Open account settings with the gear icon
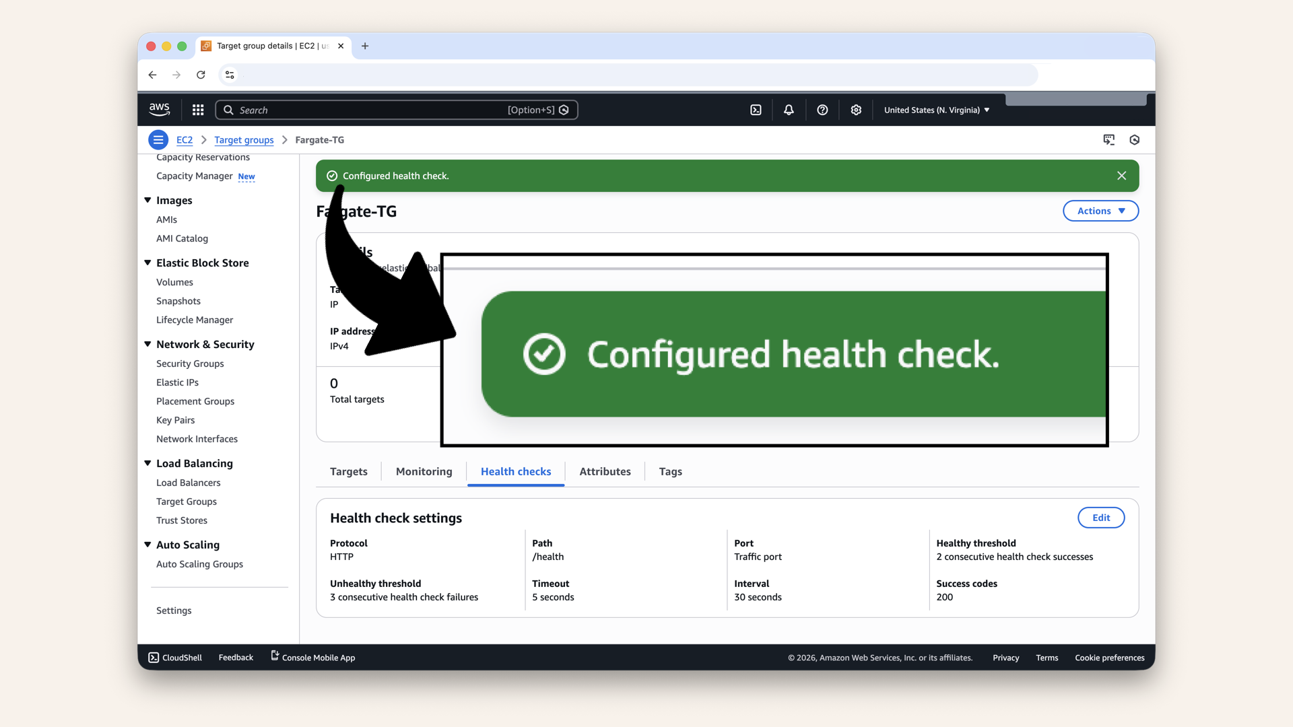This screenshot has width=1293, height=727. [856, 109]
